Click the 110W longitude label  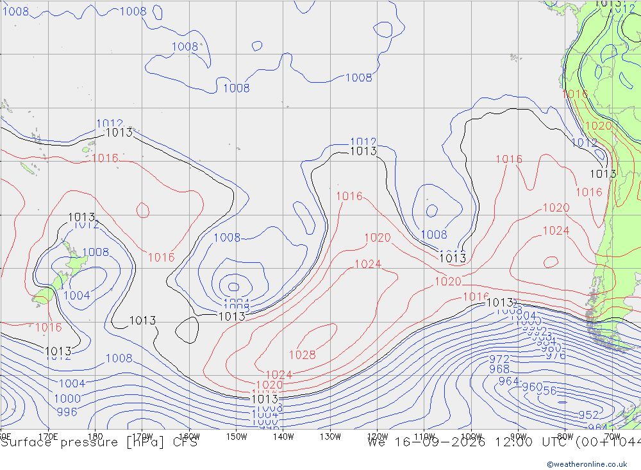click(x=424, y=437)
